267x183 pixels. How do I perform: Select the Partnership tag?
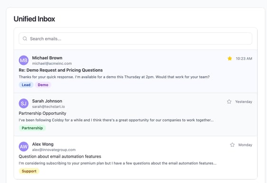tap(32, 128)
